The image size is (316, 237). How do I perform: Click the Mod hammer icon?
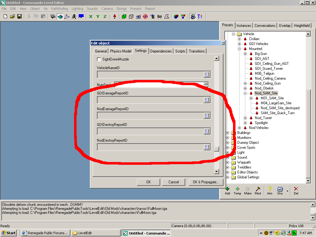(258, 189)
